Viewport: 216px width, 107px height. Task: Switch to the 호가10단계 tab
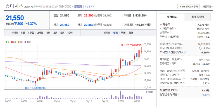(198, 17)
